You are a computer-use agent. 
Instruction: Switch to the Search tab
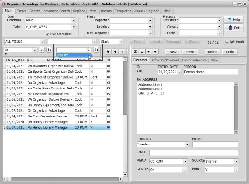35,11
